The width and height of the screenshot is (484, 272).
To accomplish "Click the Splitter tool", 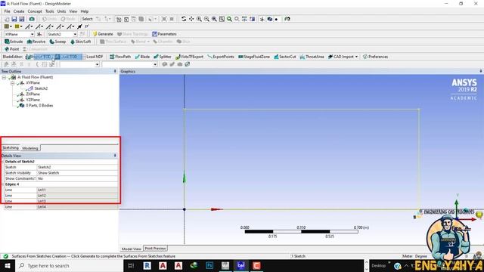I will [162, 57].
